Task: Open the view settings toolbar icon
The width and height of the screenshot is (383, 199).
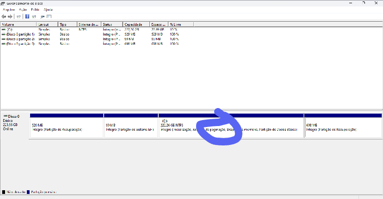Action: 49,17
